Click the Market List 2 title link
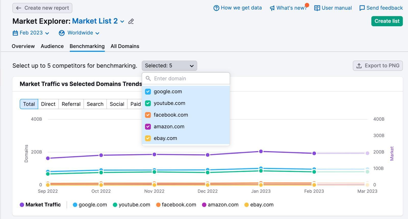Screen dimensions: 408x219 pos(95,21)
